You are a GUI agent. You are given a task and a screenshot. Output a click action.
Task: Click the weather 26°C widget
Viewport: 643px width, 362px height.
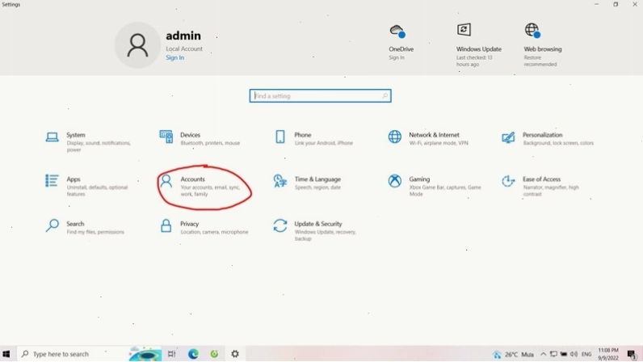pyautogui.click(x=514, y=354)
